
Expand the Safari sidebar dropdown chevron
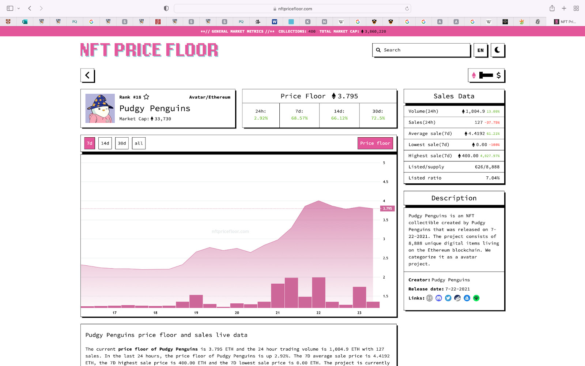[19, 8]
